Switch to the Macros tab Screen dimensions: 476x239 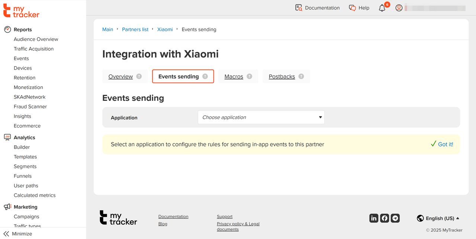coord(234,77)
